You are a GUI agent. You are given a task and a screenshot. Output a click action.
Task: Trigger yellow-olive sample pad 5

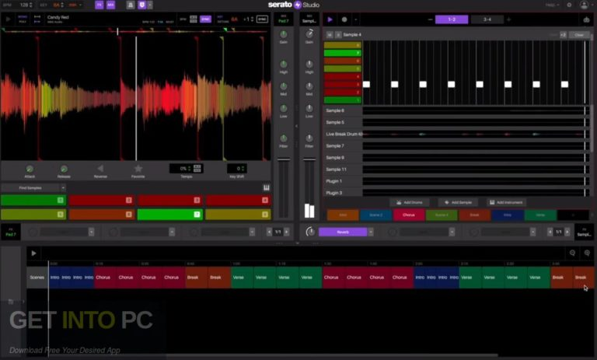33,215
